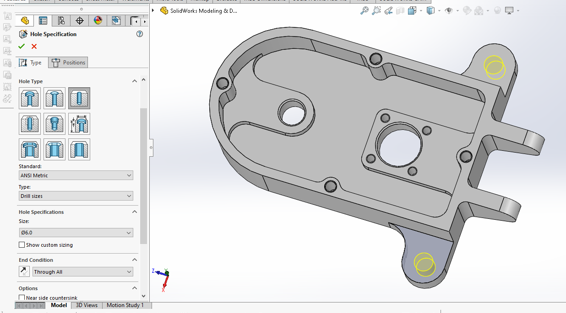Click the Hole Specification help icon
566x313 pixels.
pos(140,34)
